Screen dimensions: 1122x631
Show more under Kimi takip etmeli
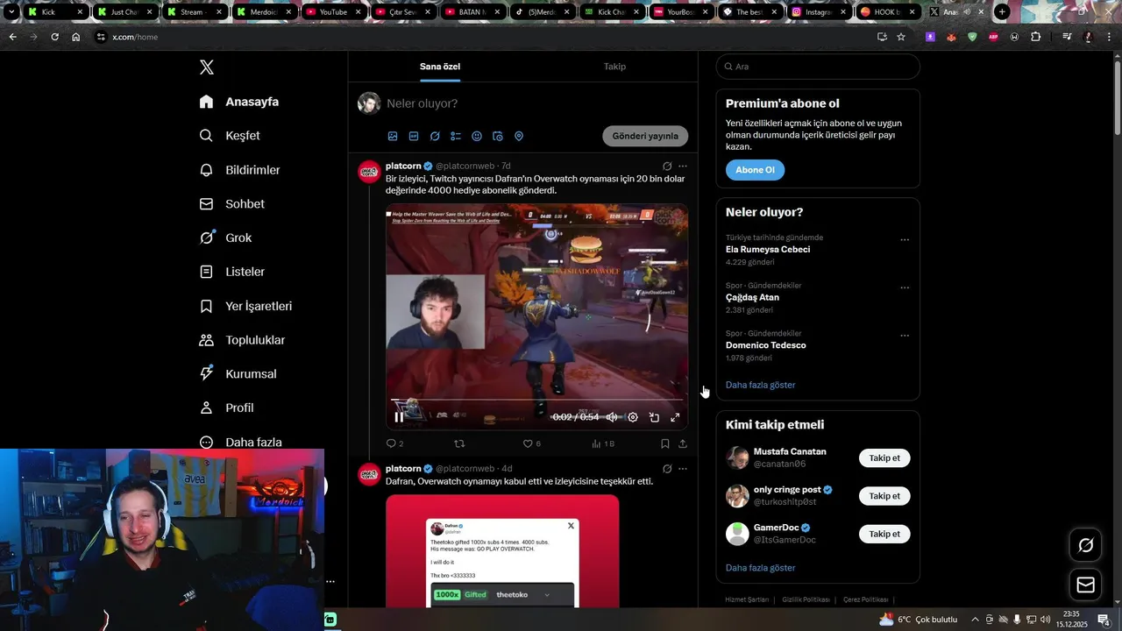coord(760,568)
